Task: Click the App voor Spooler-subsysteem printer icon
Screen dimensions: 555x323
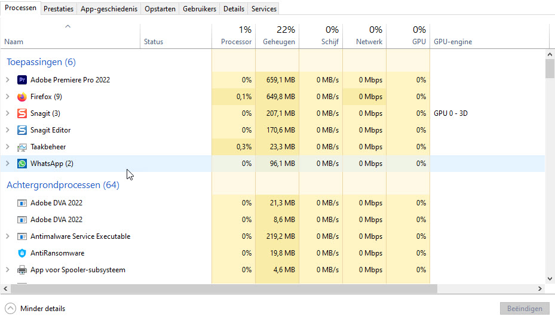Action: coord(22,270)
